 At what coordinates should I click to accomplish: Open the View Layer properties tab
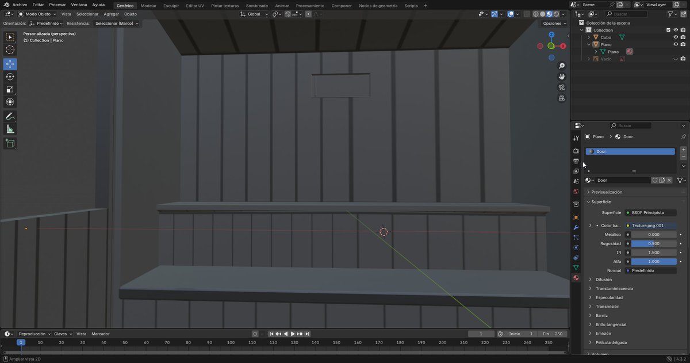(576, 171)
